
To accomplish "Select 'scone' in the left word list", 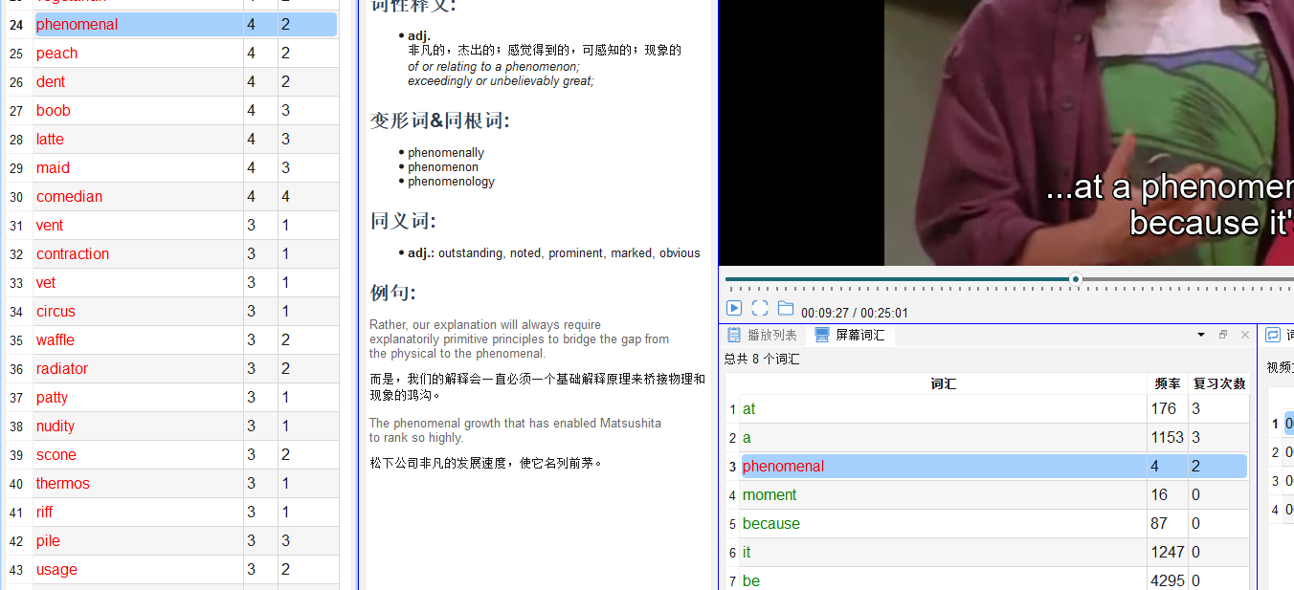I will point(56,454).
